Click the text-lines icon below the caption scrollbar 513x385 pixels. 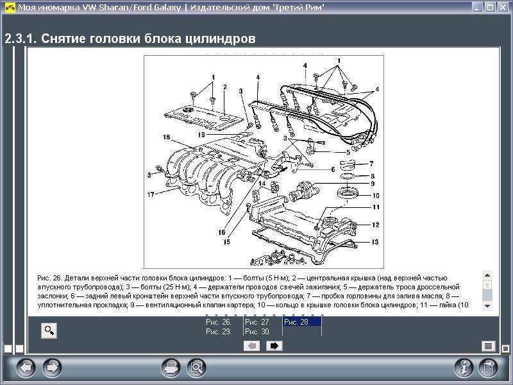488,346
